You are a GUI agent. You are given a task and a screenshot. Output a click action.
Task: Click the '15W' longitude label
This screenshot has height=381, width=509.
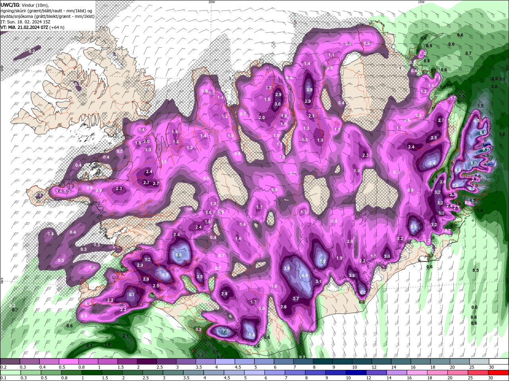[x=421, y=2]
